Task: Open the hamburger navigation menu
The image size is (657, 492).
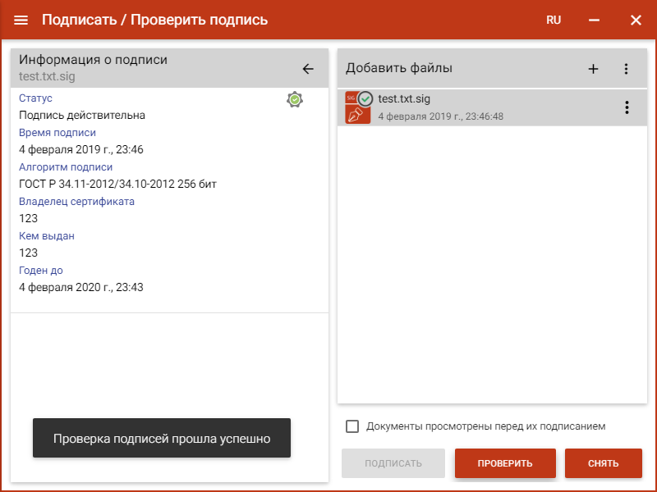Action: tap(21, 20)
